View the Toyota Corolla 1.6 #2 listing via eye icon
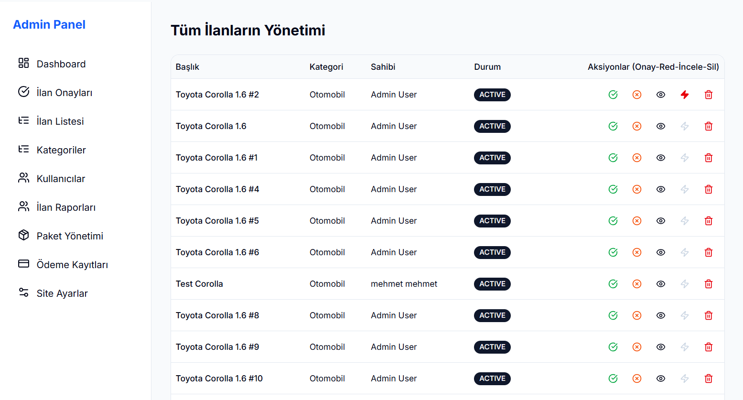The height and width of the screenshot is (400, 743). (661, 95)
